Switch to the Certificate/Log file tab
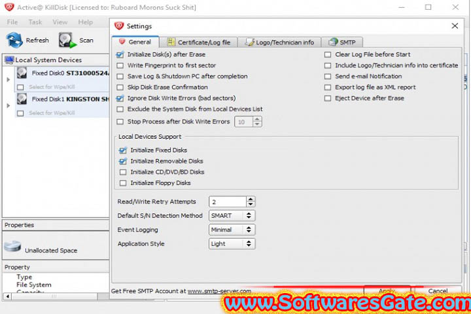 coord(199,43)
